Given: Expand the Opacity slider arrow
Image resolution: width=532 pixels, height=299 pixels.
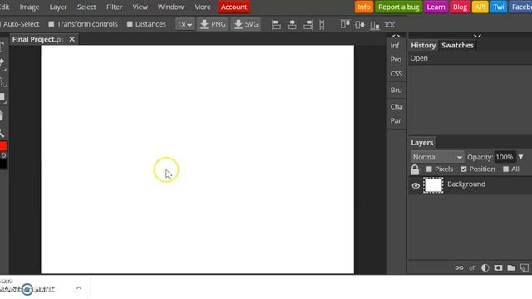Looking at the screenshot, I should click(521, 157).
